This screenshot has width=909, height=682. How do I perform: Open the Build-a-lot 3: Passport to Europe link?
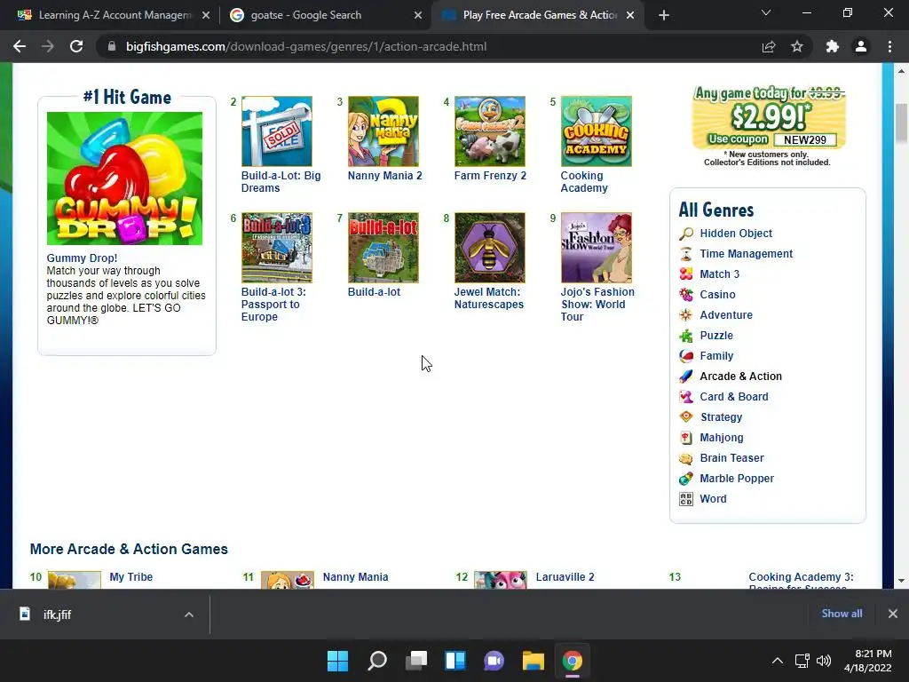(273, 305)
